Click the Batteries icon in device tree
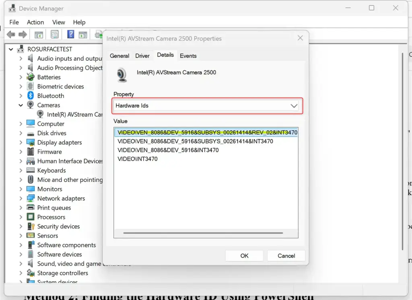This screenshot has width=412, height=300. pos(31,77)
